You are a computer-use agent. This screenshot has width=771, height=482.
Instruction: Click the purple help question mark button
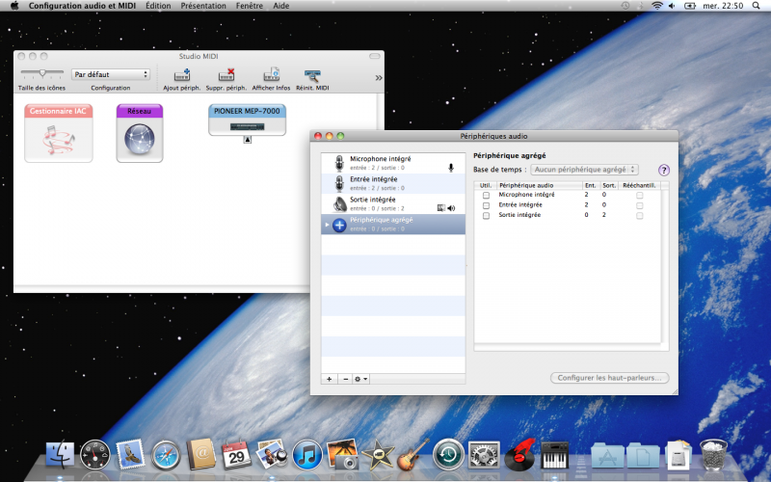663,170
